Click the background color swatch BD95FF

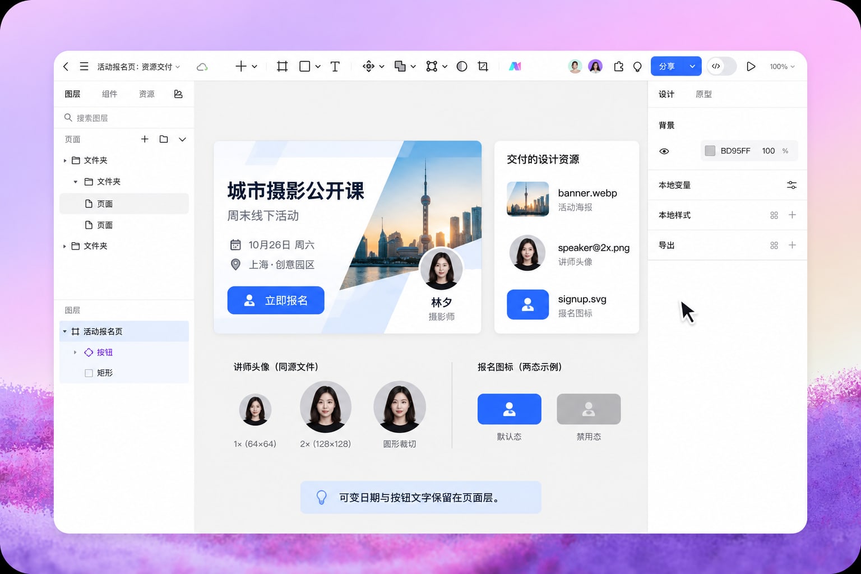(x=710, y=151)
